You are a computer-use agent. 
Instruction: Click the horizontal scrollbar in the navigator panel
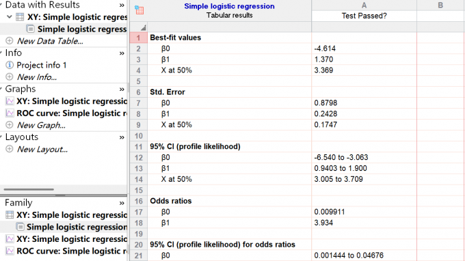[29, 189]
